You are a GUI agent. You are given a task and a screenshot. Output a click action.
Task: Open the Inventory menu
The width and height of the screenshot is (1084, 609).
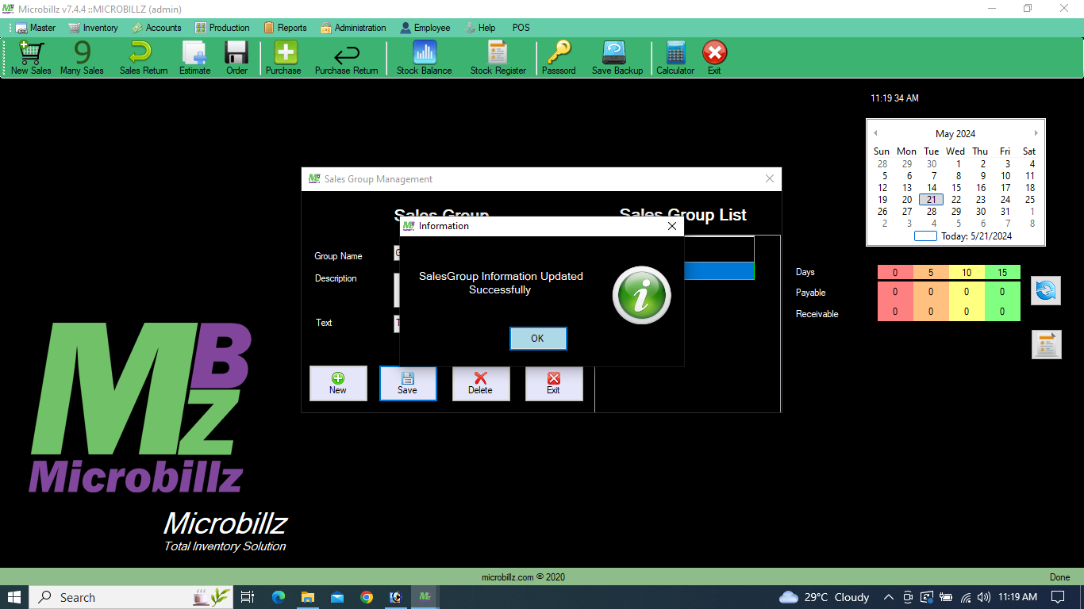93,28
